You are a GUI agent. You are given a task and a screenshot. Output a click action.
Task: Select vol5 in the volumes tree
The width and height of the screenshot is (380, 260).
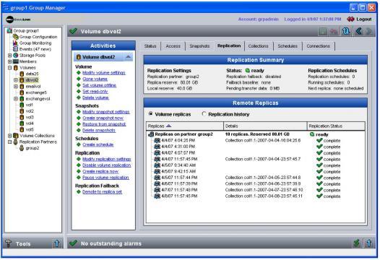[30, 129]
